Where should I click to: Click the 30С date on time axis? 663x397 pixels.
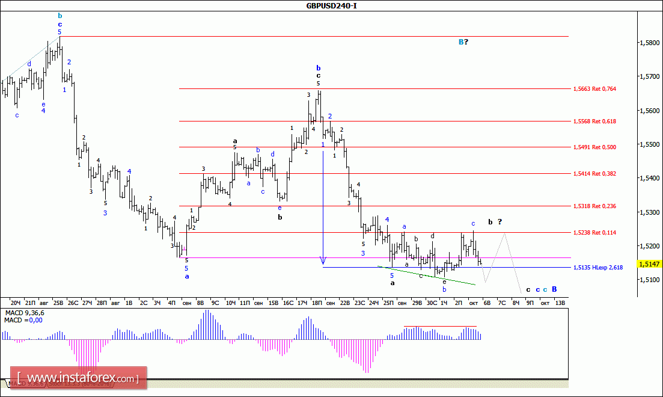(x=432, y=303)
